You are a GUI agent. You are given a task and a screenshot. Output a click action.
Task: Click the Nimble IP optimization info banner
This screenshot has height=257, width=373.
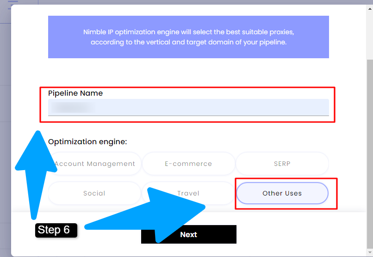pyautogui.click(x=188, y=37)
